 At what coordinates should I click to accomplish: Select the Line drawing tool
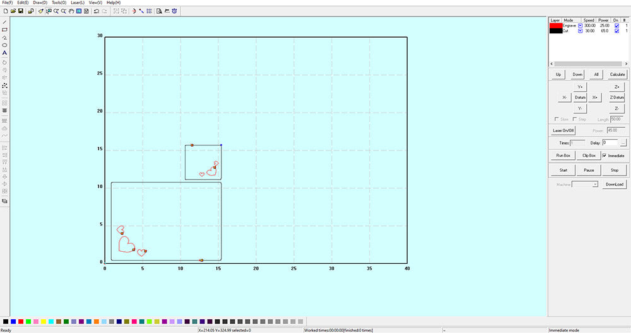5,22
